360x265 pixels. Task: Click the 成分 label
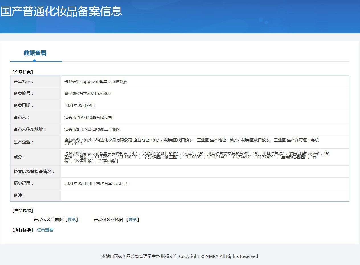(20, 157)
